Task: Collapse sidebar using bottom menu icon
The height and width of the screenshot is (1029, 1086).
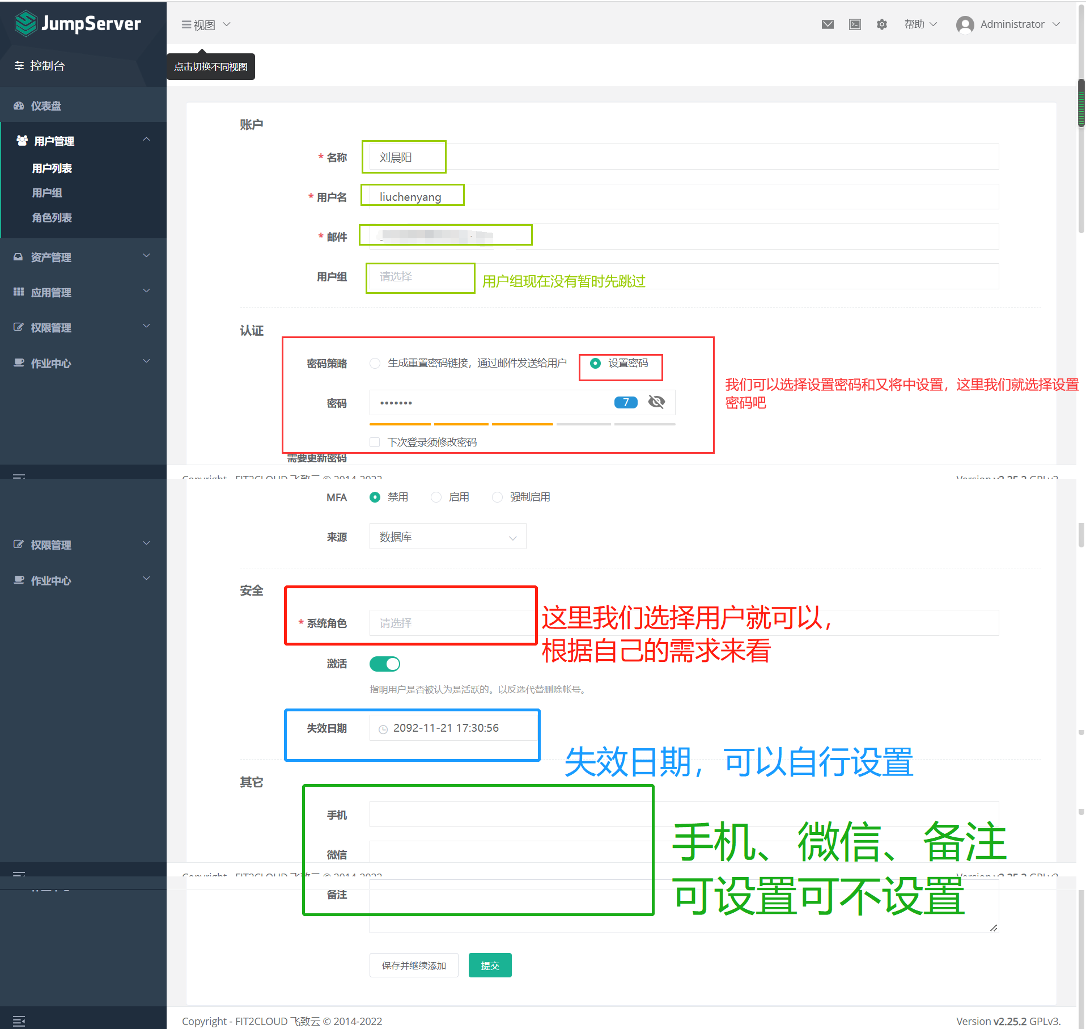Action: pyautogui.click(x=19, y=1021)
